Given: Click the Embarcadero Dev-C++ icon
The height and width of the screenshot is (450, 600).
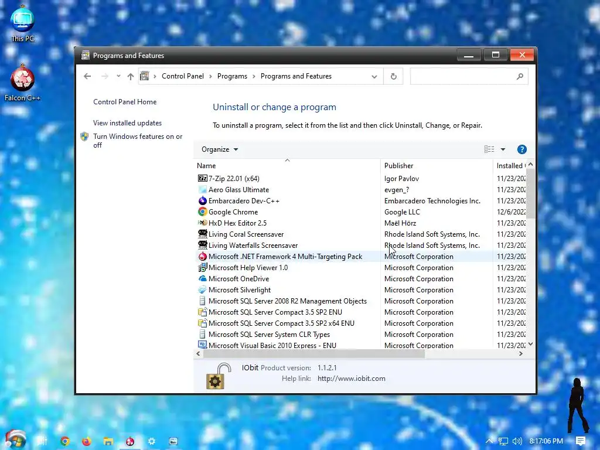Looking at the screenshot, I should point(202,200).
